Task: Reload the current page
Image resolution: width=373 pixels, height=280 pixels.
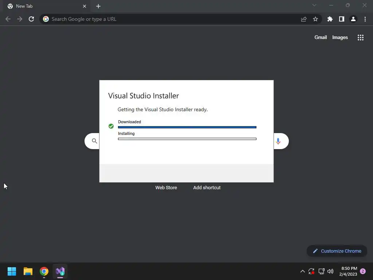Action: 31,19
